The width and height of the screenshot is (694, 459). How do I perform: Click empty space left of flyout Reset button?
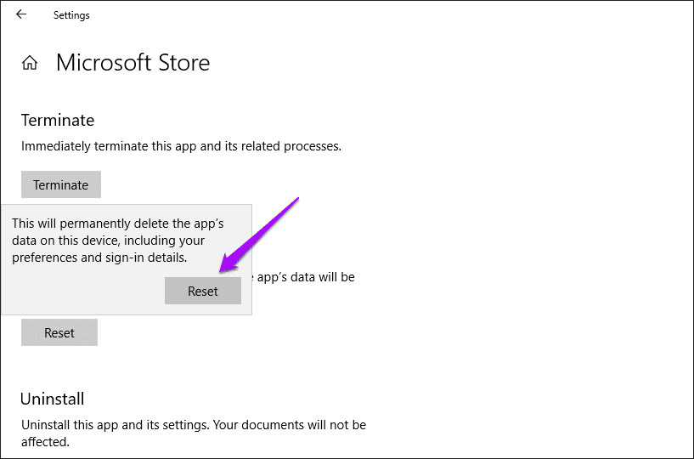(84, 291)
